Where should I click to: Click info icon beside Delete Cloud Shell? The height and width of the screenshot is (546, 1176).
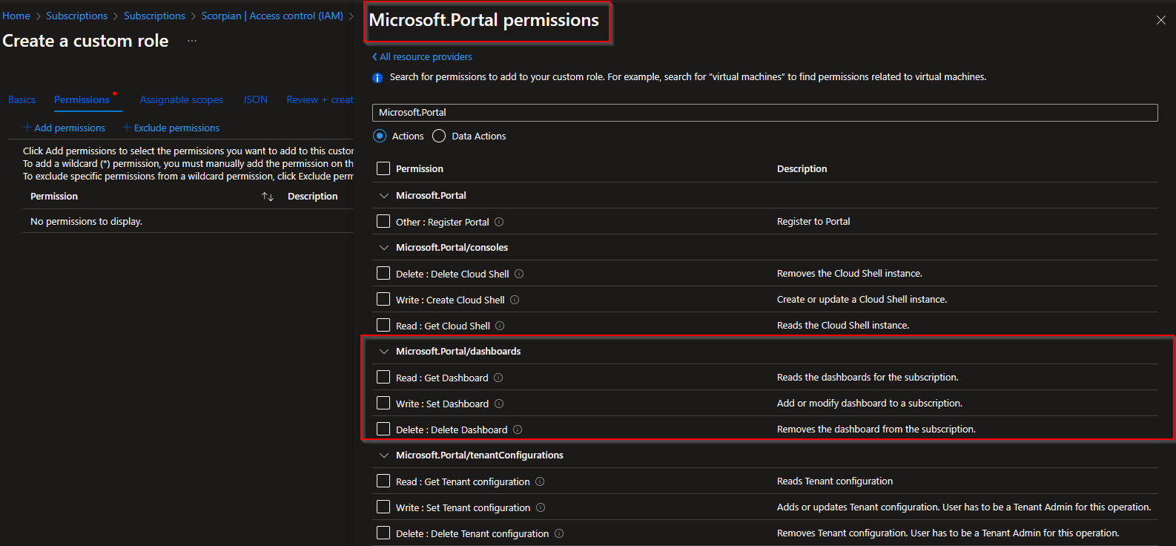(519, 274)
